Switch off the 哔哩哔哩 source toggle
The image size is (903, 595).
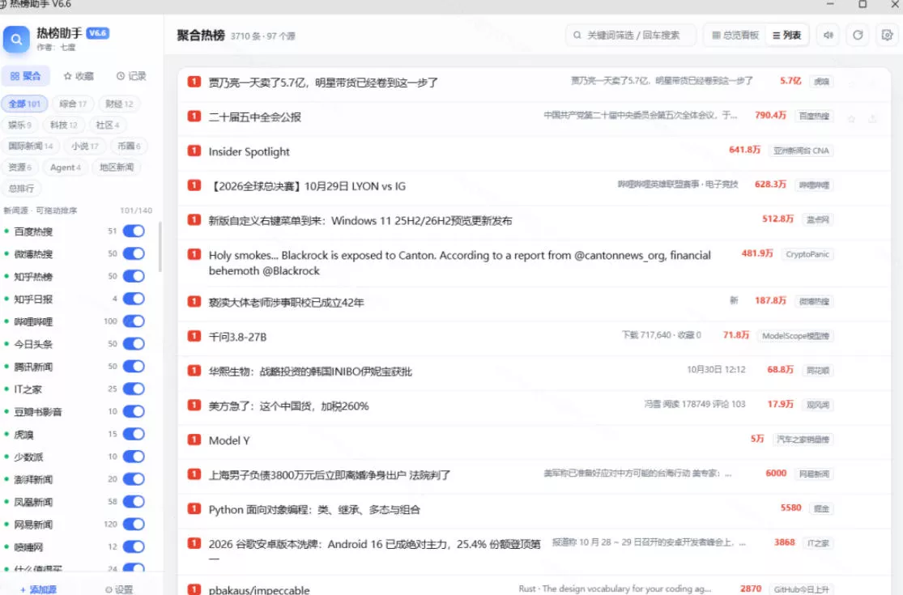click(134, 321)
